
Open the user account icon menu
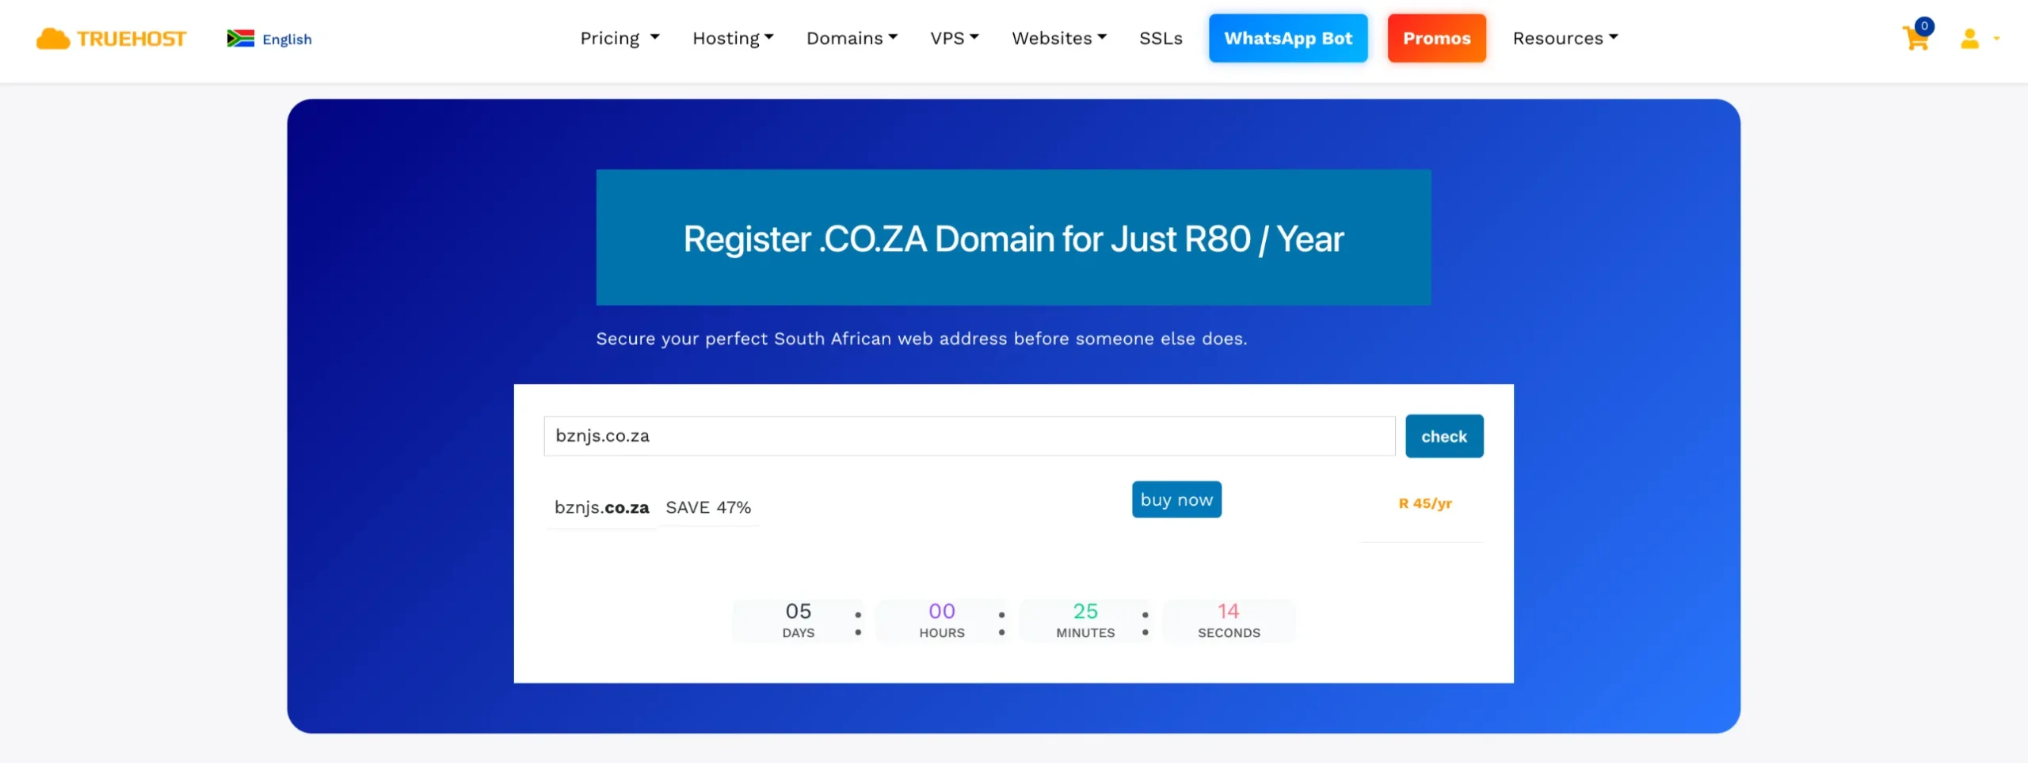(1979, 38)
